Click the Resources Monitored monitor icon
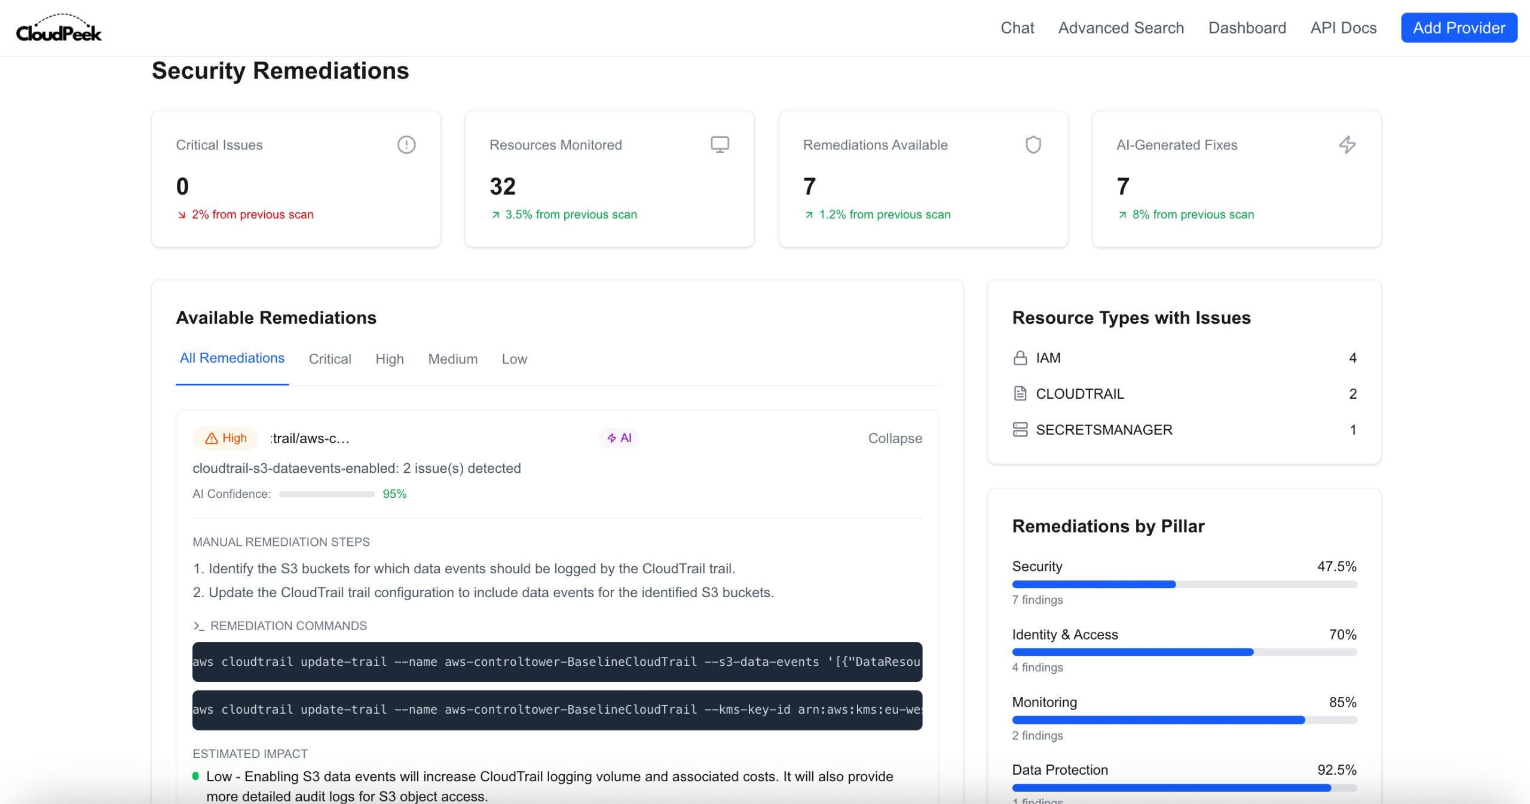This screenshot has height=804, width=1530. [720, 145]
